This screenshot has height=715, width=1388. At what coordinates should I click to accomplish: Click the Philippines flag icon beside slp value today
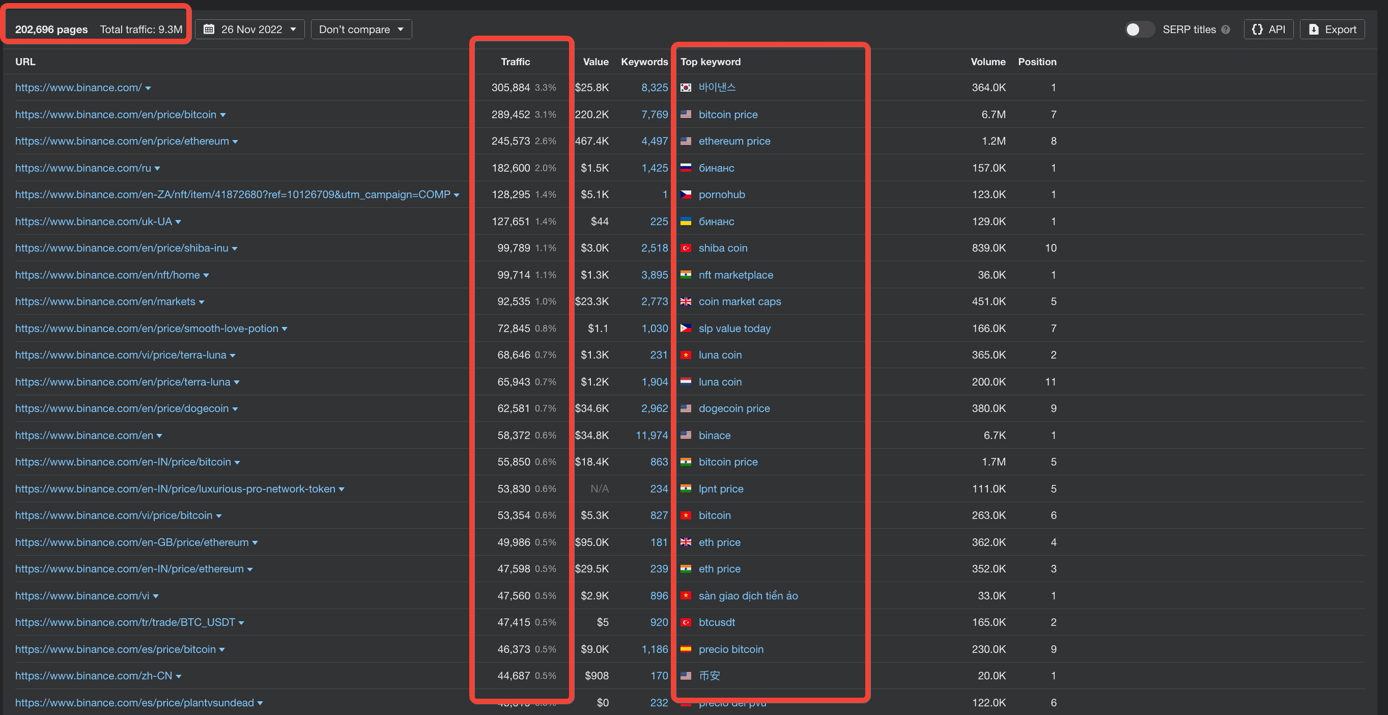click(686, 328)
